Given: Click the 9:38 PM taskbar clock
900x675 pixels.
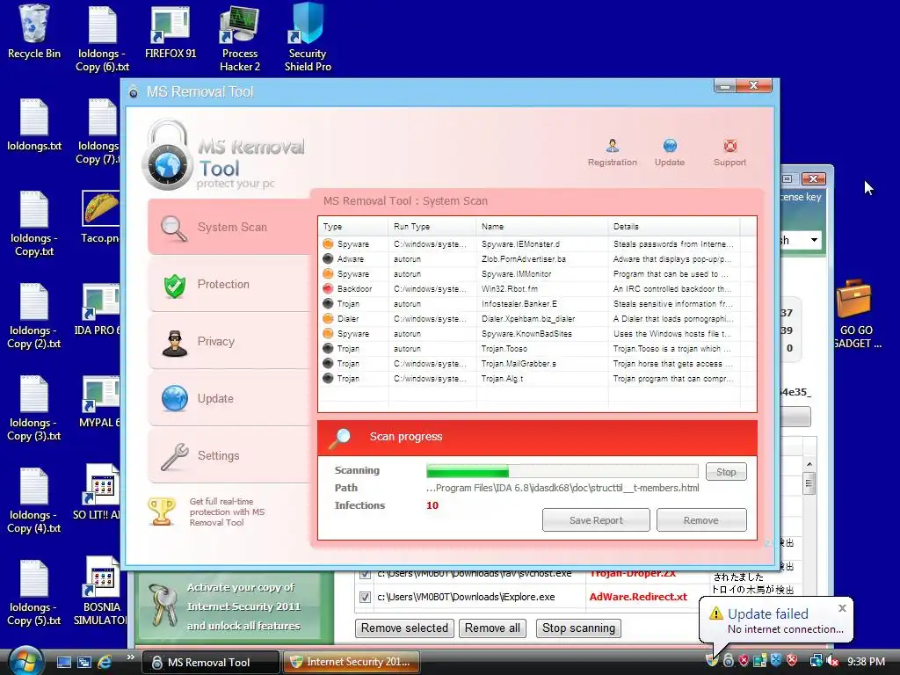Looking at the screenshot, I should coord(866,662).
